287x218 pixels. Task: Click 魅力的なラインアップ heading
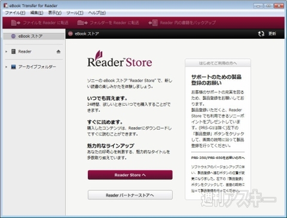click(111, 146)
